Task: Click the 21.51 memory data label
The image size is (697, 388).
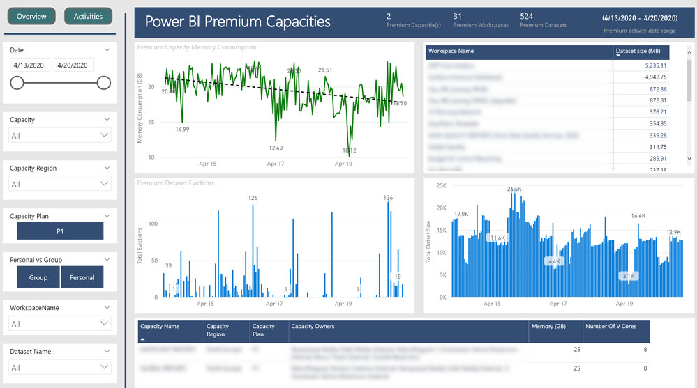Action: click(325, 70)
